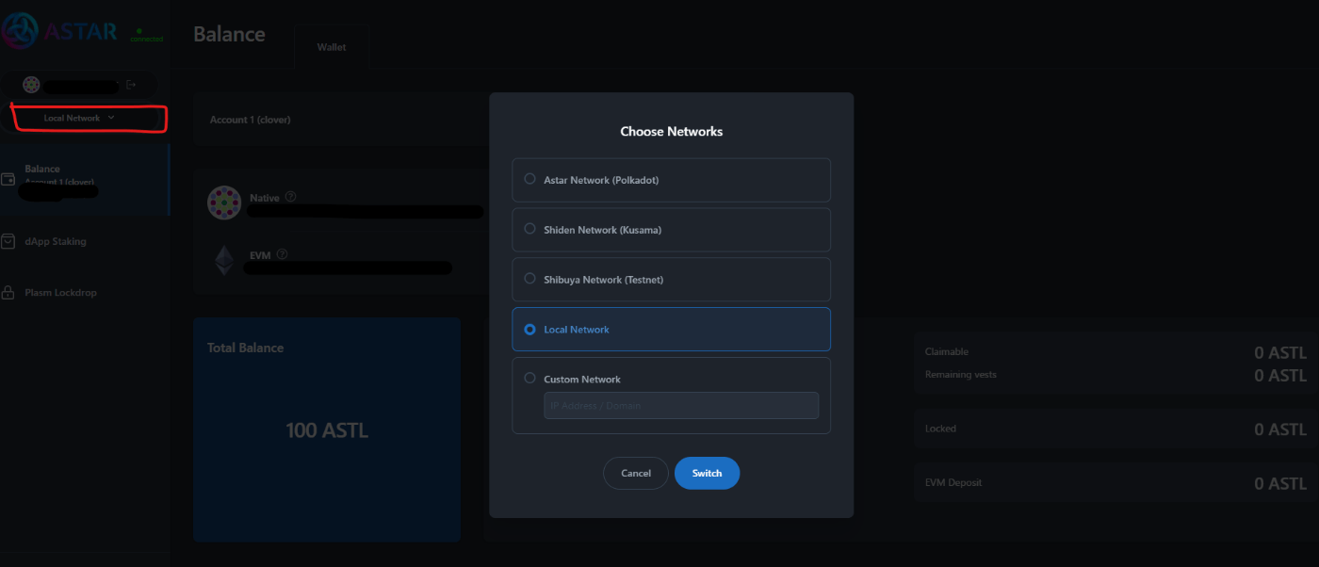
Task: Click the wallet icon beside Balance
Action: point(8,179)
